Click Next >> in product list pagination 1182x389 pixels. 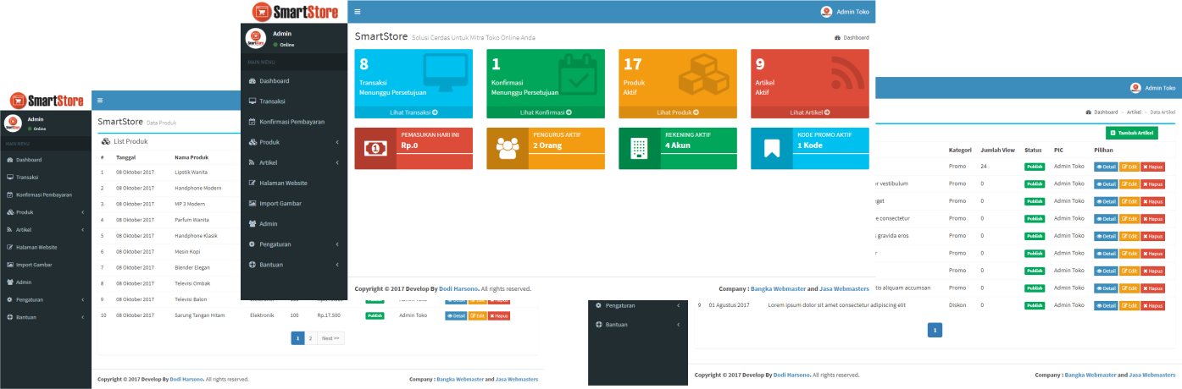coord(330,338)
